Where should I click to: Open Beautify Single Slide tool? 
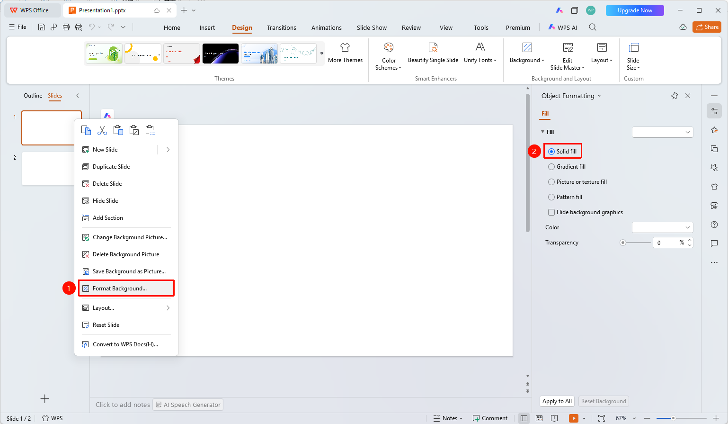pos(433,53)
